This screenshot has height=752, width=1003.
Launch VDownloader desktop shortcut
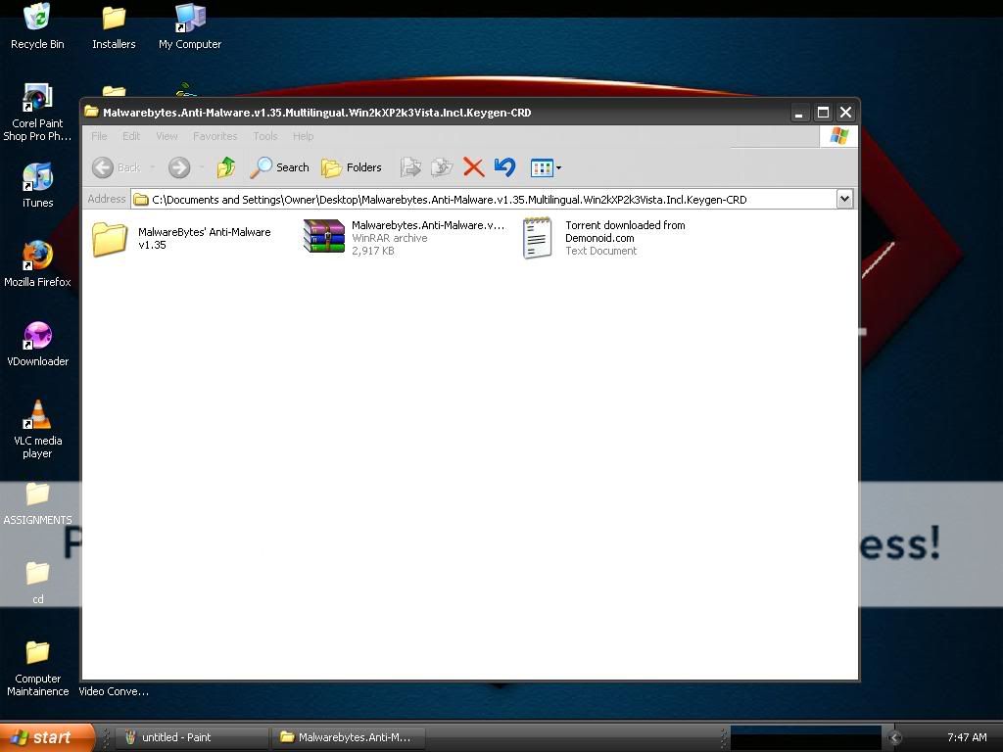click(37, 344)
